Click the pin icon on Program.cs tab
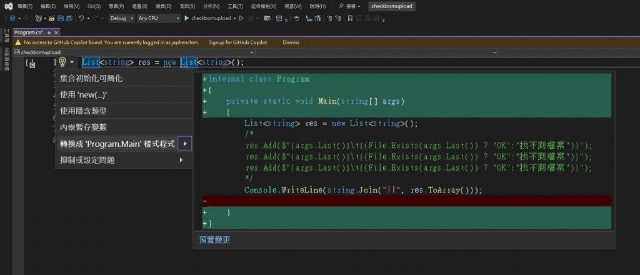This screenshot has height=275, width=640. pos(49,32)
